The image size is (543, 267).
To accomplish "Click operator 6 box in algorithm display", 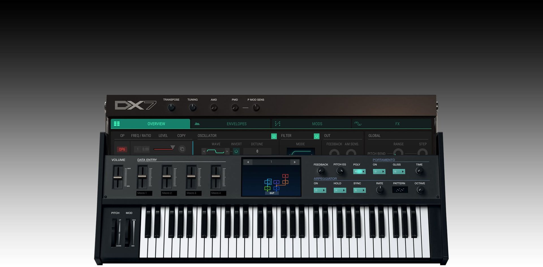I will (285, 176).
